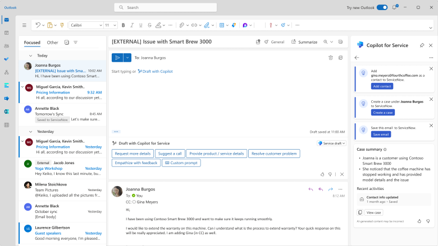Click the forward arrow on Joanna's email
438x246 pixels.
[330, 189]
